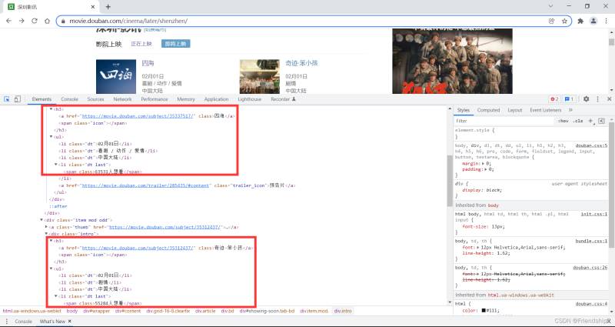Toggle the .cls class editor
This screenshot has height=327, width=615.
pyautogui.click(x=578, y=122)
